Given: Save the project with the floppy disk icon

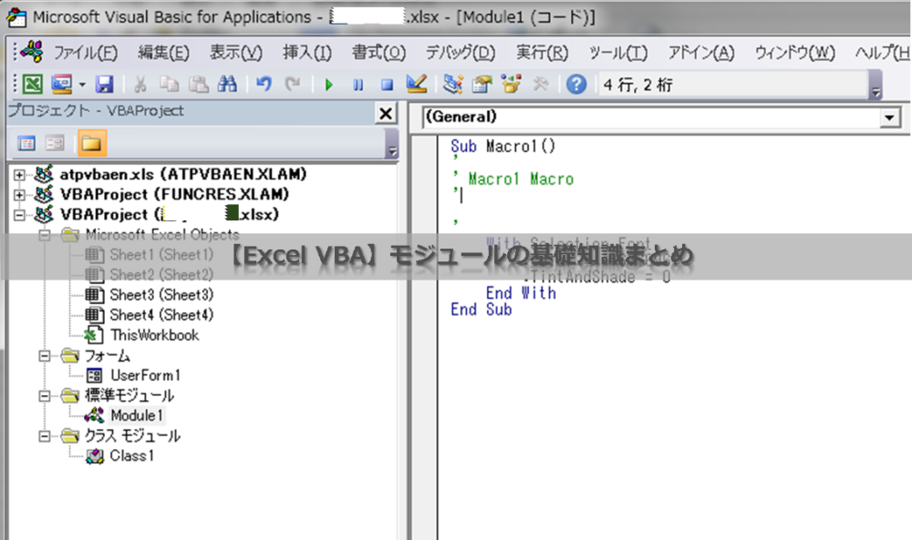Looking at the screenshot, I should [105, 85].
